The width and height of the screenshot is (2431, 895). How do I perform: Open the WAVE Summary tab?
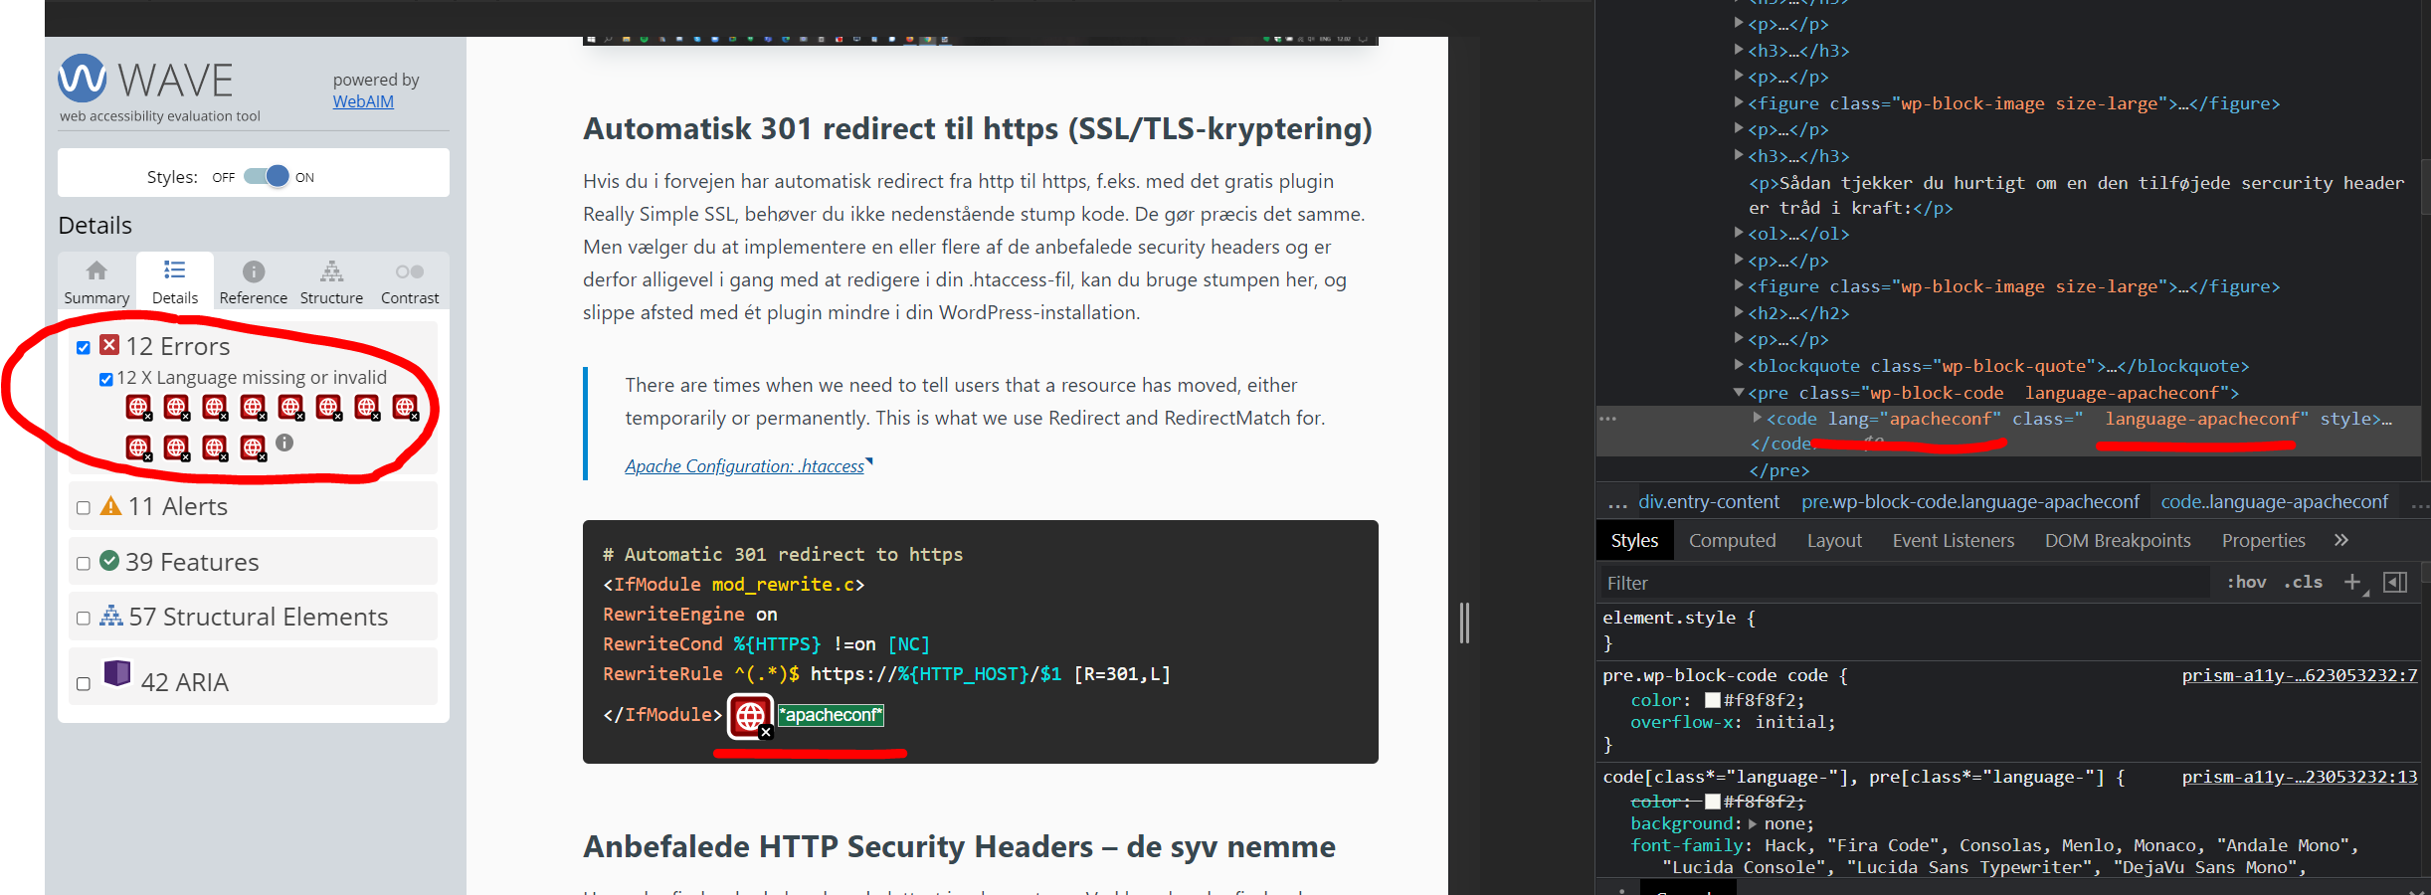[x=96, y=282]
